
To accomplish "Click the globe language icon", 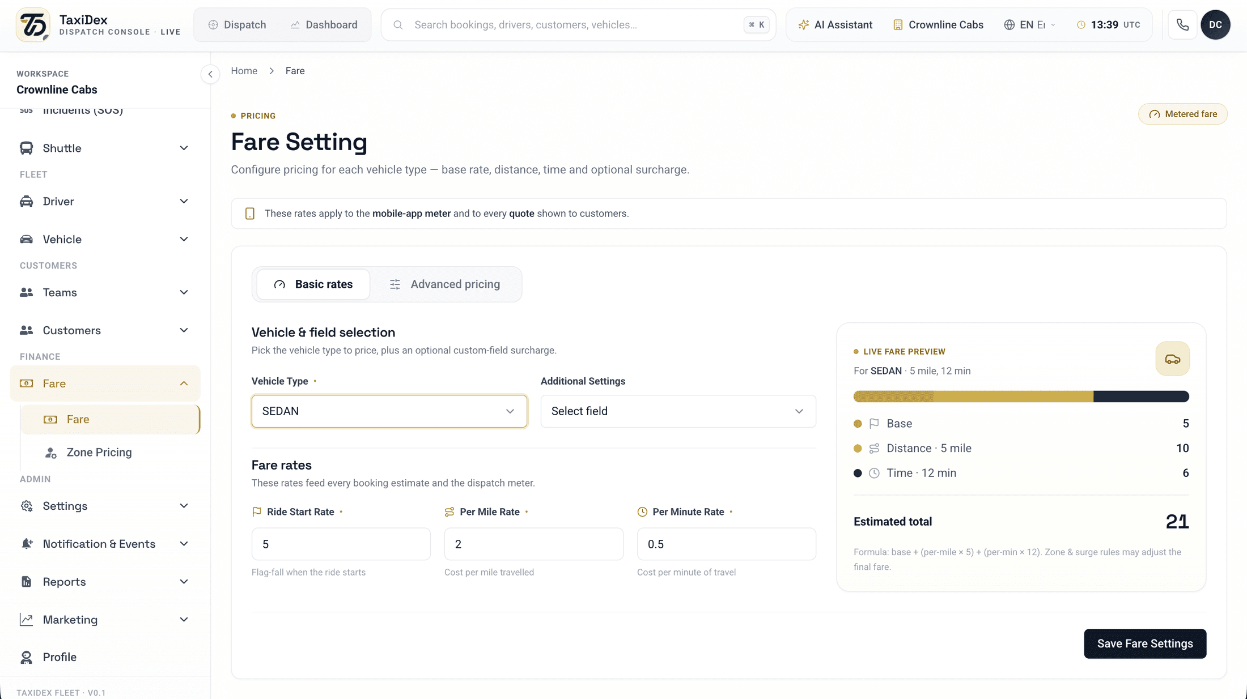I will [1009, 25].
